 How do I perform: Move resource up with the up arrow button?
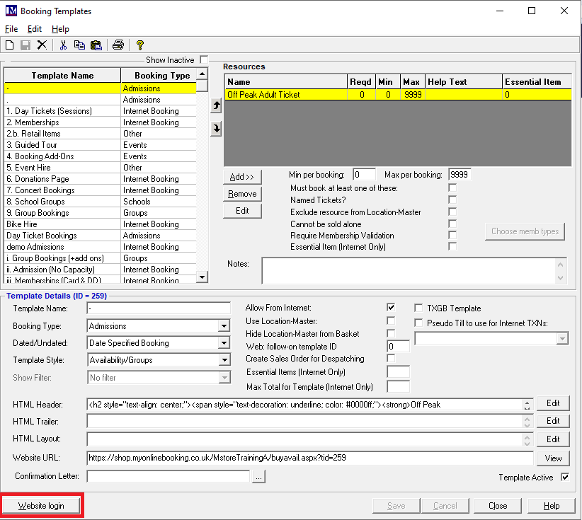(217, 105)
